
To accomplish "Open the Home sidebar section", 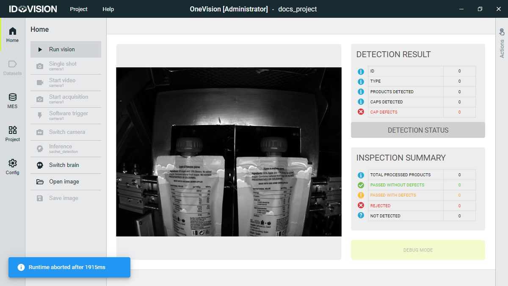I will (13, 35).
